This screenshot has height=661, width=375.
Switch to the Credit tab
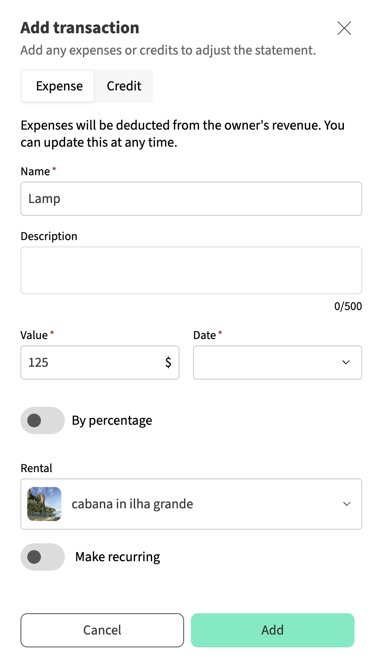tap(124, 86)
